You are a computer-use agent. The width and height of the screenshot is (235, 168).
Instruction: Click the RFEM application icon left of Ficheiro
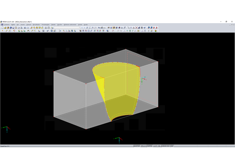click(x=2, y=25)
